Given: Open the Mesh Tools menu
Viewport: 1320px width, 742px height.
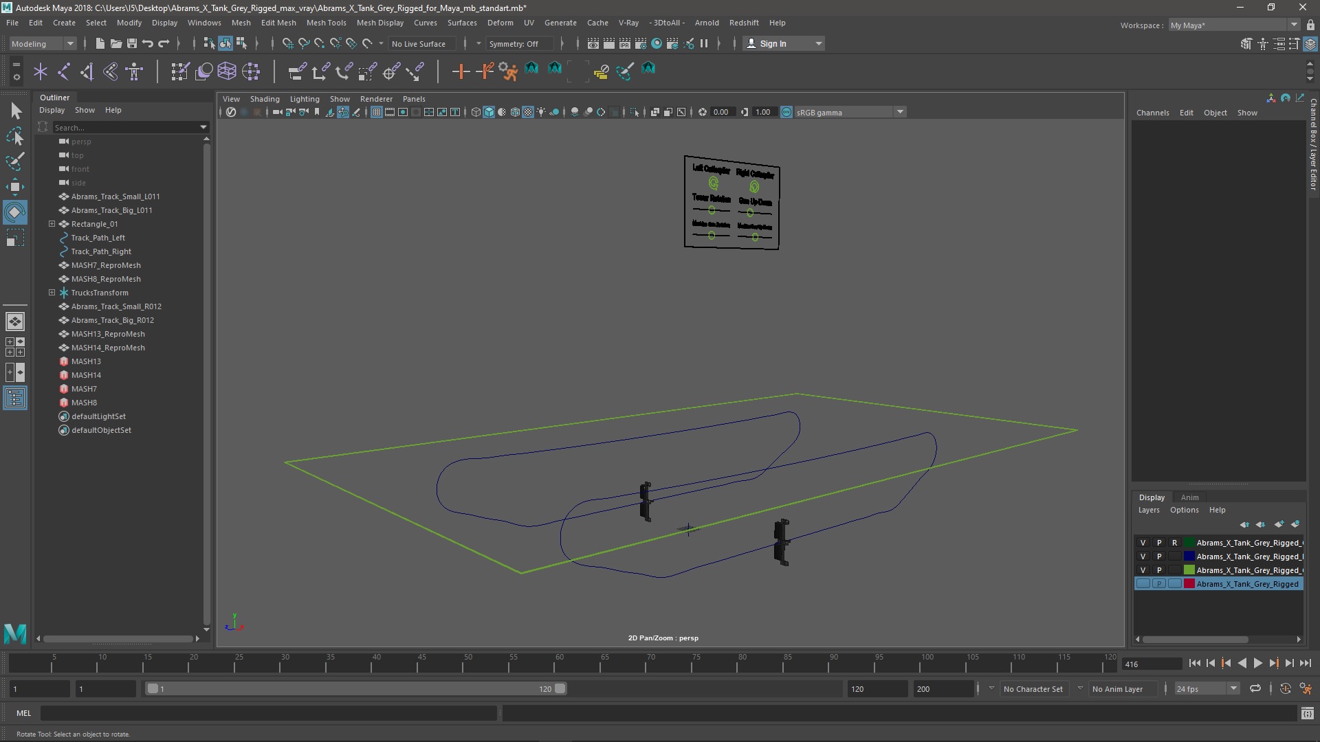Looking at the screenshot, I should coord(326,23).
